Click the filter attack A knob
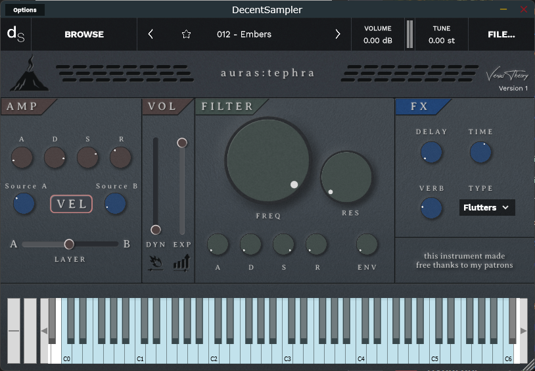535x371 pixels. click(218, 244)
